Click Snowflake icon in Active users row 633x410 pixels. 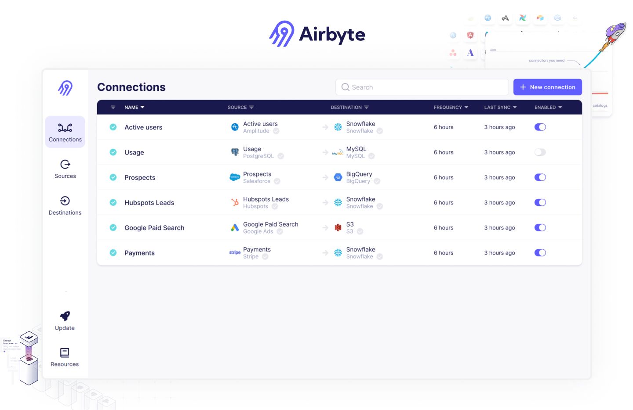click(x=338, y=127)
